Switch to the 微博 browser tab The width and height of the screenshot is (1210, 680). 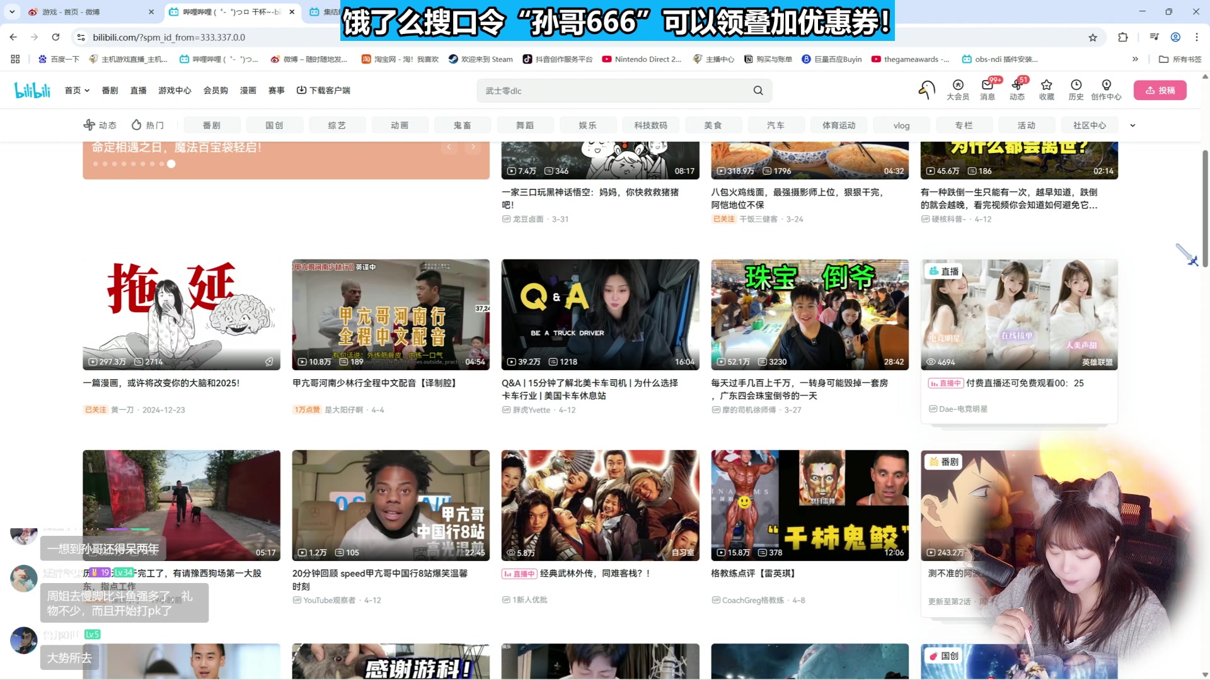click(91, 11)
